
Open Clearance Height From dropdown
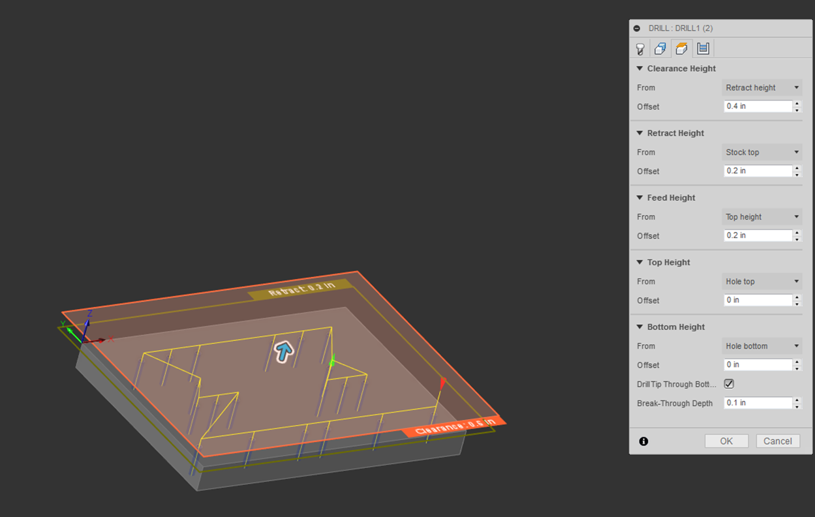tap(762, 88)
